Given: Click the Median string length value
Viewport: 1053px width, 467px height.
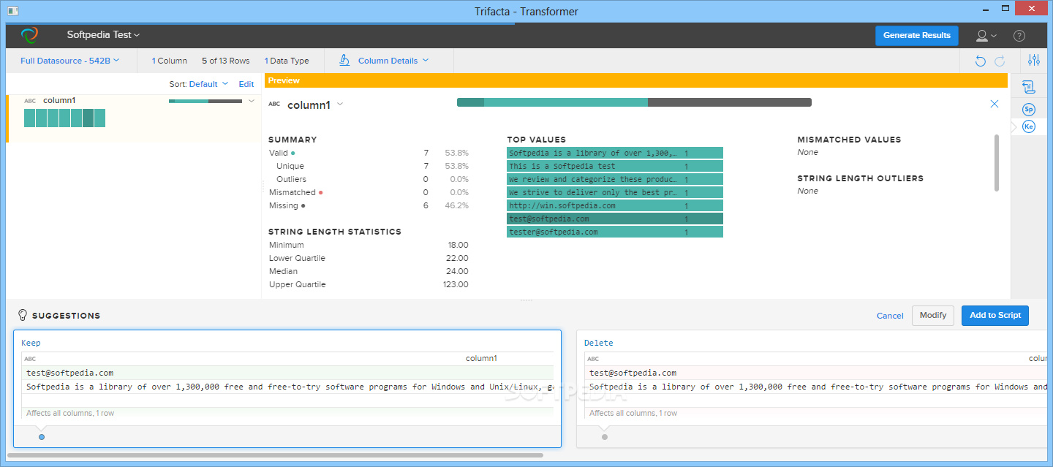Looking at the screenshot, I should [456, 271].
